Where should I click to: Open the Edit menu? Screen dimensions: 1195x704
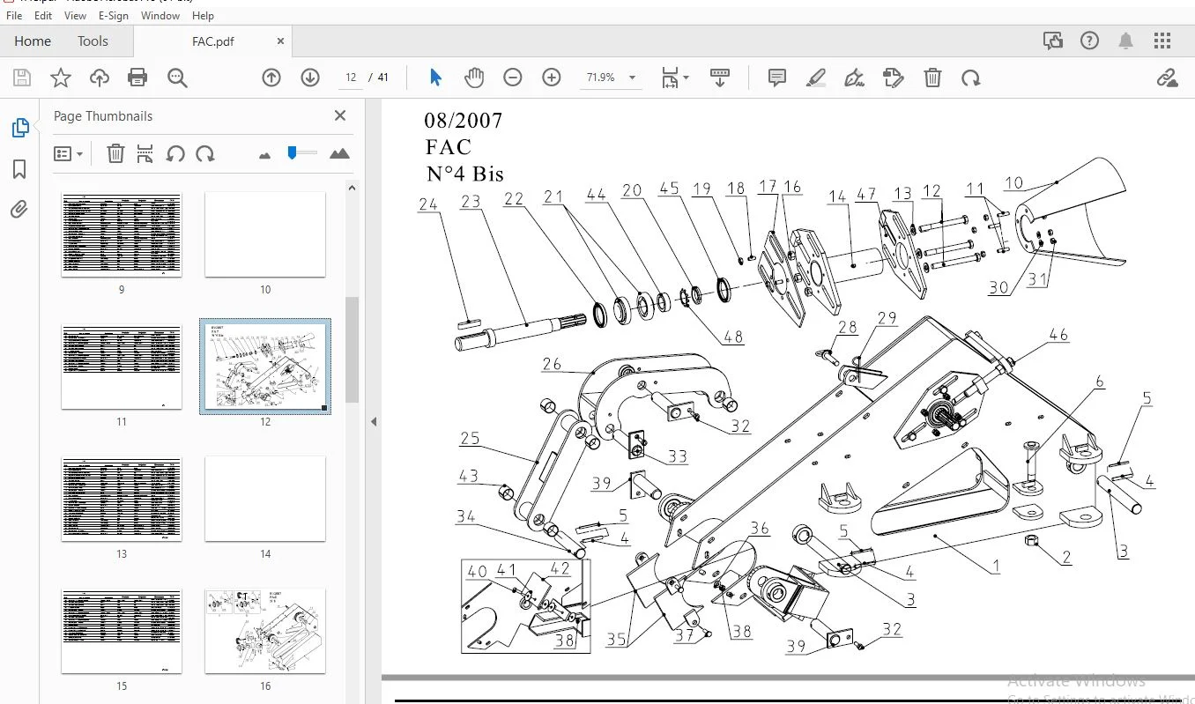tap(43, 16)
